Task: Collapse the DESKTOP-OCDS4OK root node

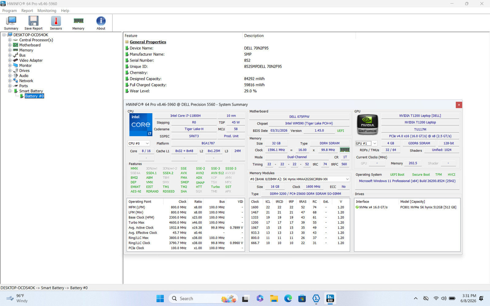Action: 4,35
